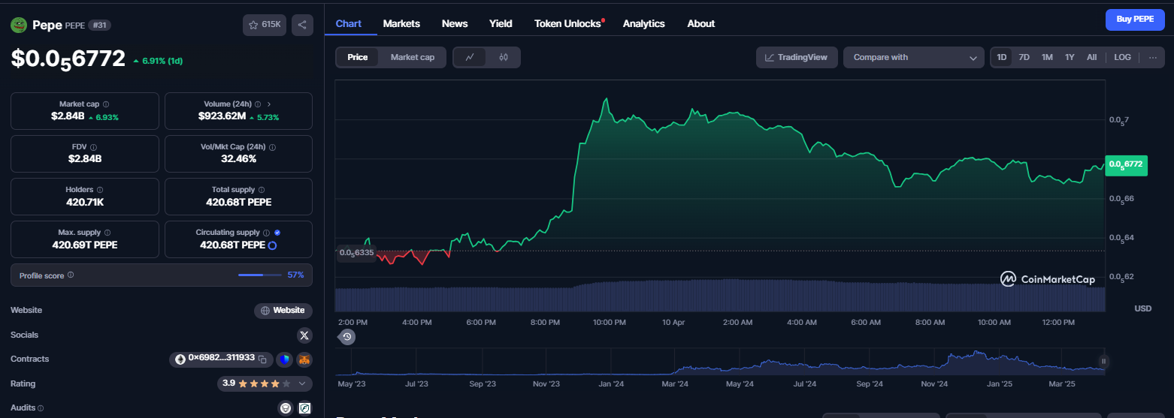Click the Profile score info icon
Screen dimensions: 1174x418
(x=71, y=275)
